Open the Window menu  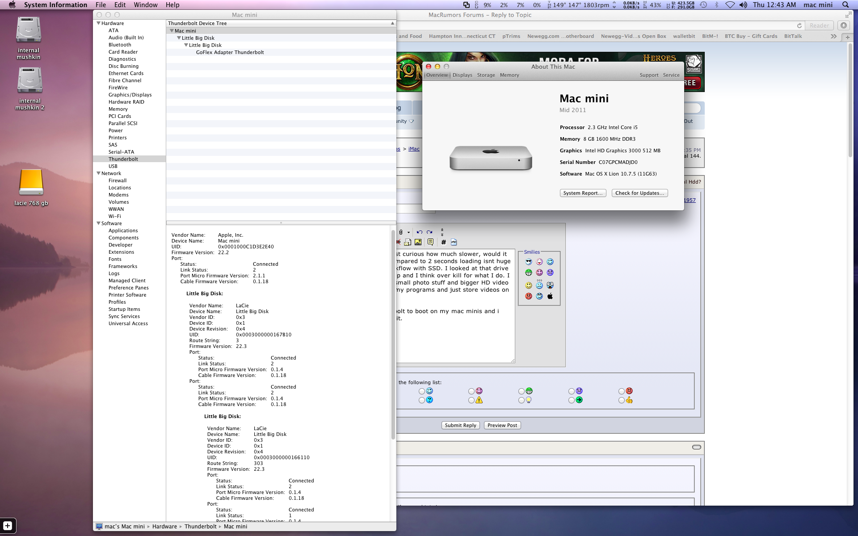click(146, 5)
